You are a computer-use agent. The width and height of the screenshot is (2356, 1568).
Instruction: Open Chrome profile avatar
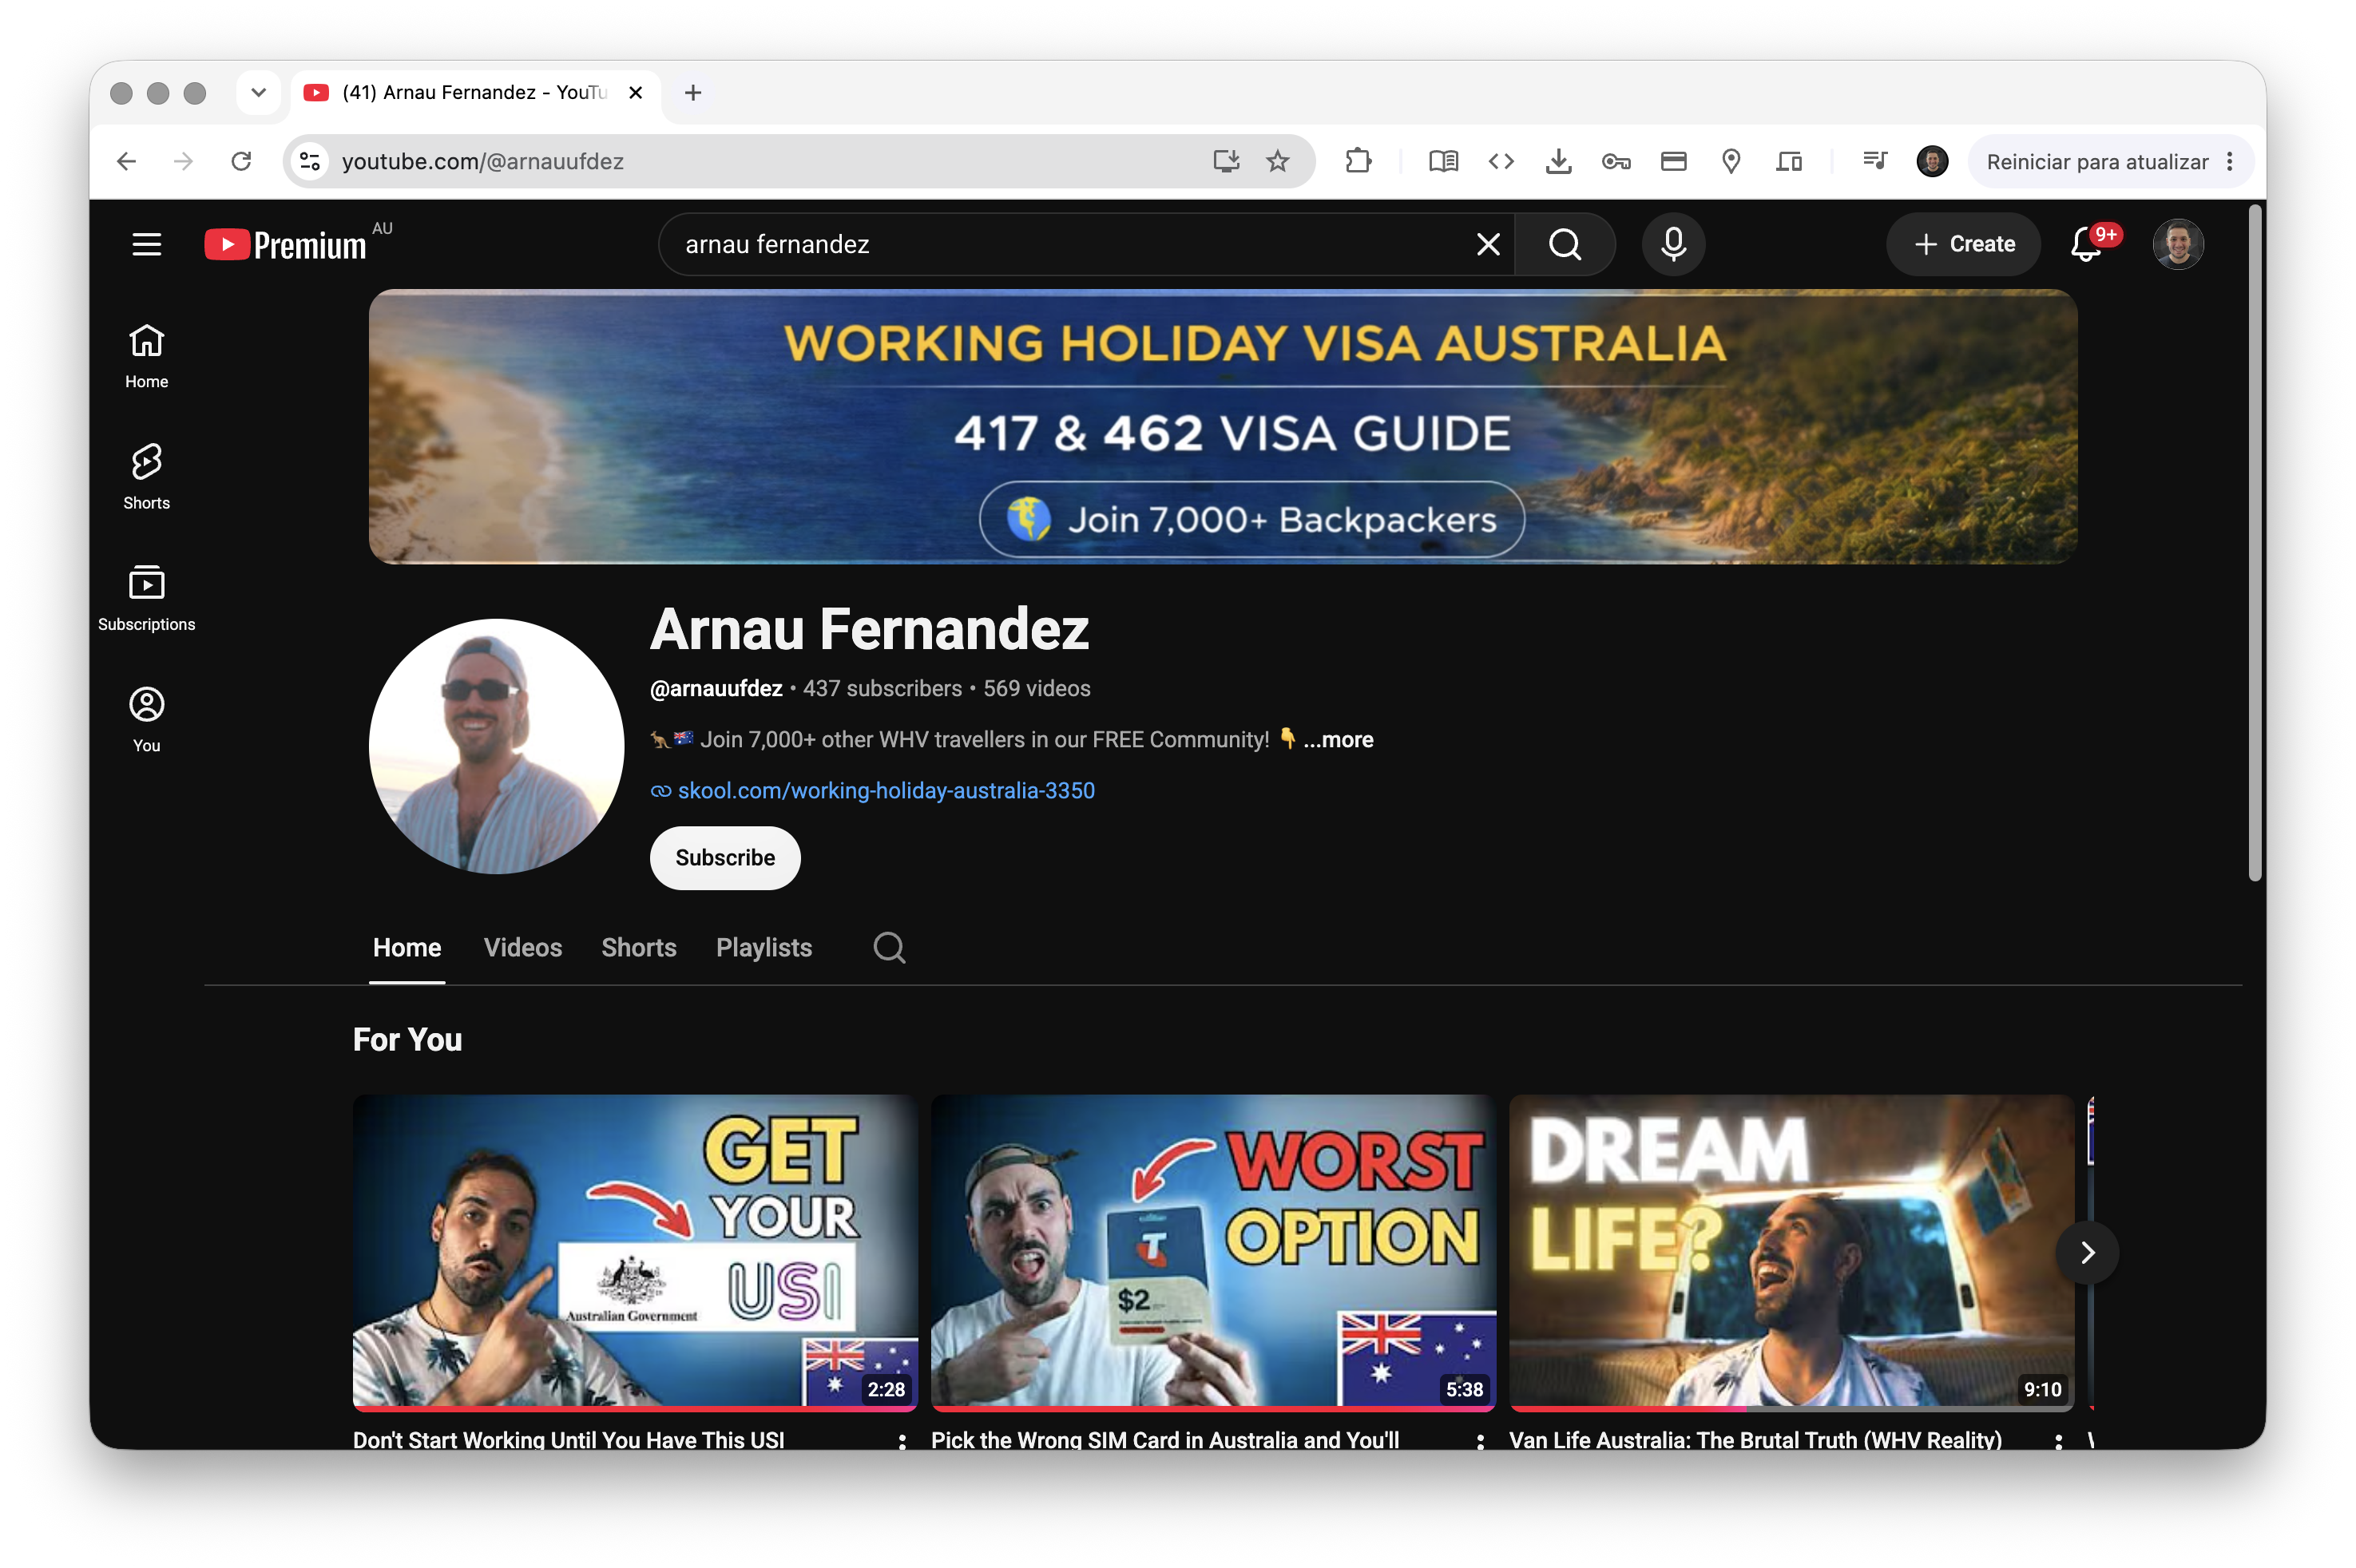point(1932,161)
